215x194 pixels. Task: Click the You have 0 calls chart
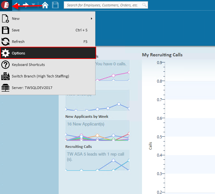pyautogui.click(x=112, y=70)
